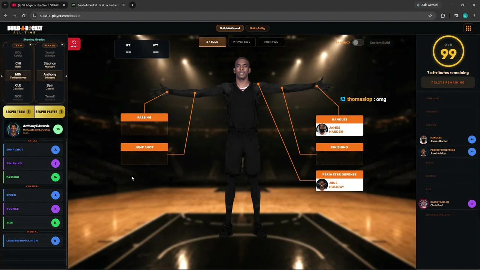Switch to the Skills tab
The height and width of the screenshot is (270, 480).
[212, 42]
